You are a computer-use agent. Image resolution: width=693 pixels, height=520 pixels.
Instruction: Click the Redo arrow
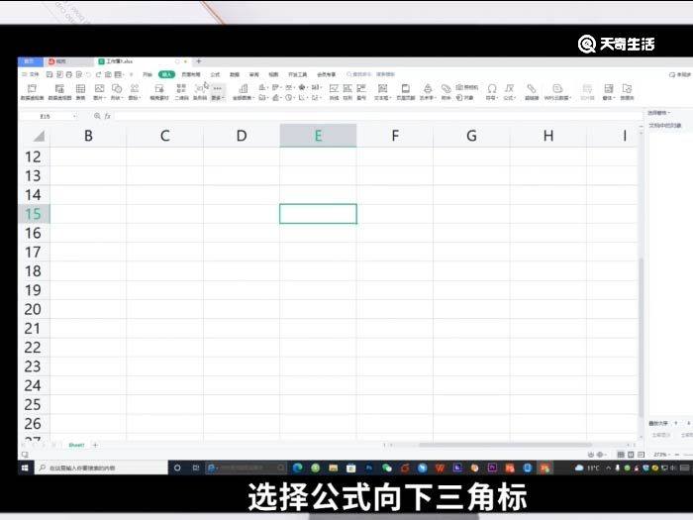tap(98, 74)
